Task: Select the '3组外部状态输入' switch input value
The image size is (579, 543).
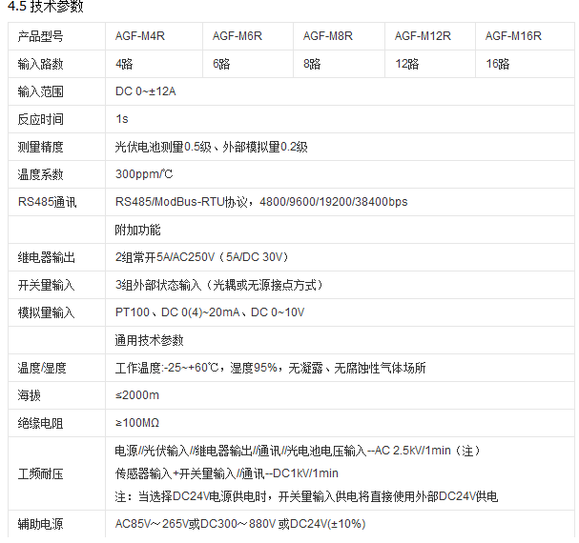Action: coord(219,285)
